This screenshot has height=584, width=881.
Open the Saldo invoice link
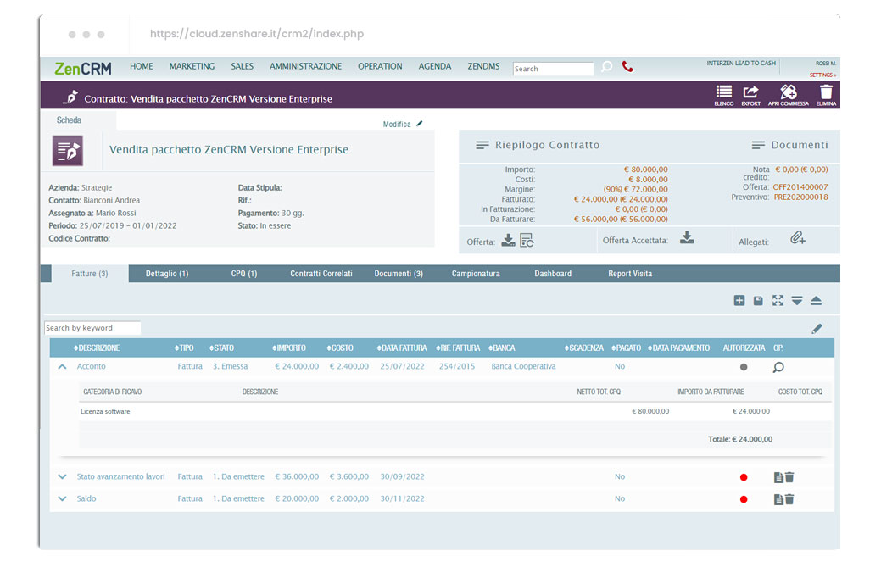[86, 498]
